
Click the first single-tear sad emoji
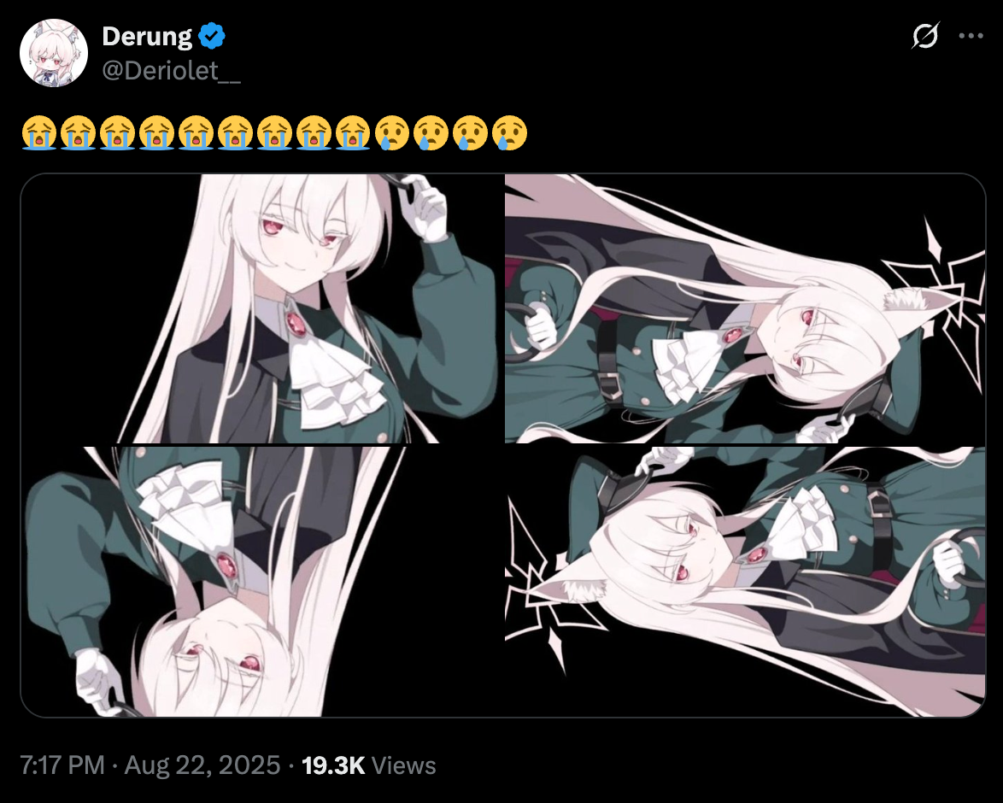click(392, 133)
